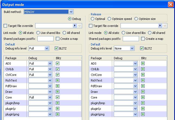Open the Build method MINGW dropdown
175x120 pixels.
[71, 12]
